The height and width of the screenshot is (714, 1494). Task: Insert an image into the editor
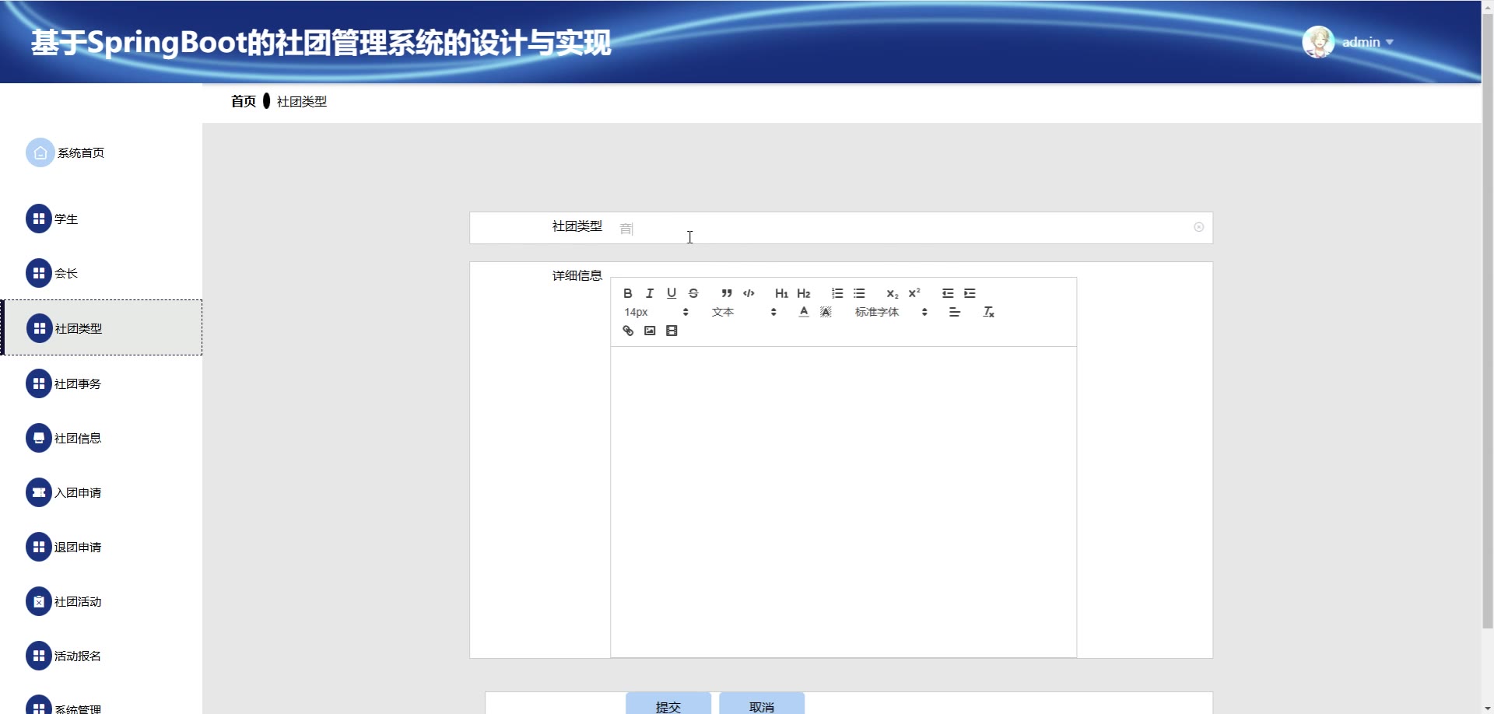pos(650,331)
